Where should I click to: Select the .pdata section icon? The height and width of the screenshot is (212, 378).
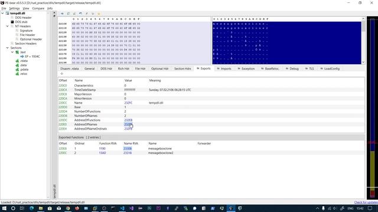[x=17, y=69]
